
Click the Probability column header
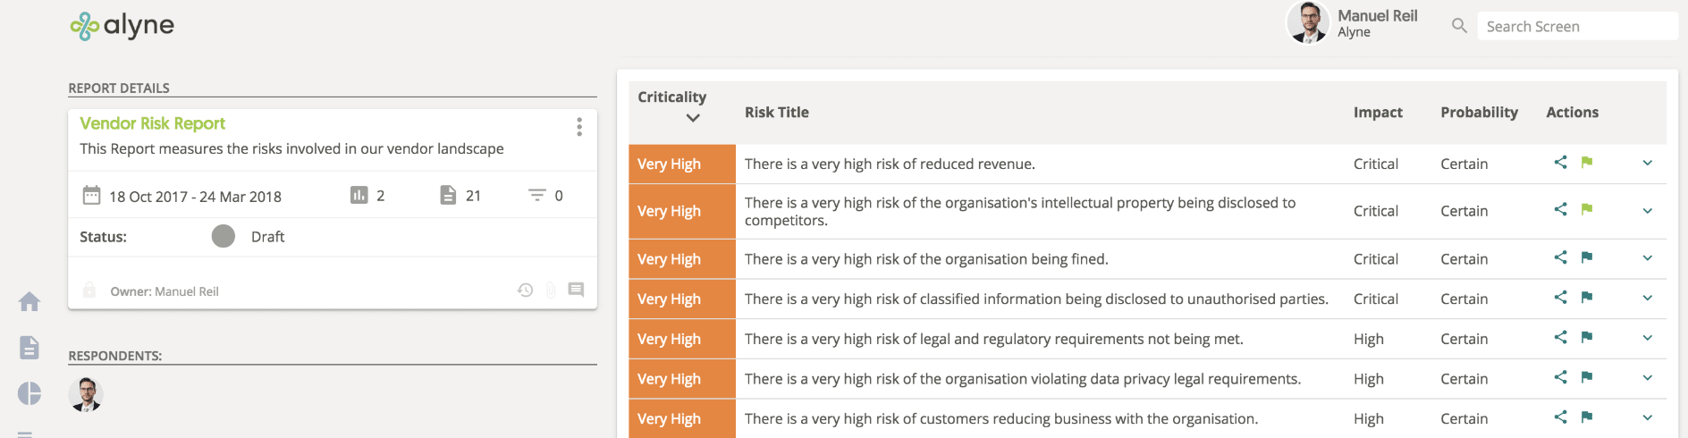[1479, 112]
